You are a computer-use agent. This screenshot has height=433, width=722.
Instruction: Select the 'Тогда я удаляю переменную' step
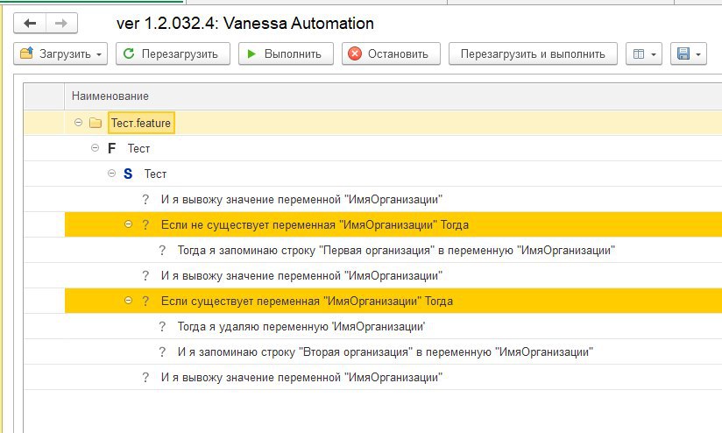coord(373,327)
